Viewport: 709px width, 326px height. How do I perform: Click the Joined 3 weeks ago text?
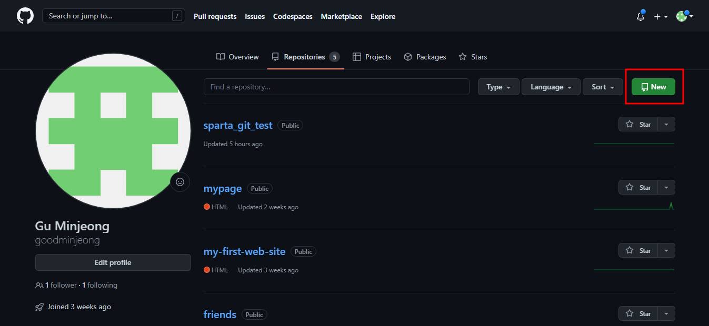(79, 307)
